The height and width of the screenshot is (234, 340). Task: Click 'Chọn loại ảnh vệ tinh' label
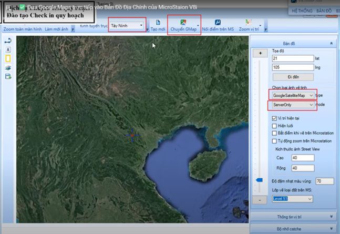[x=289, y=87]
